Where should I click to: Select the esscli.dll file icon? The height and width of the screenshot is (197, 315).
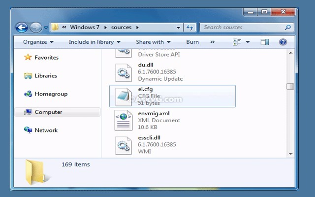click(122, 144)
